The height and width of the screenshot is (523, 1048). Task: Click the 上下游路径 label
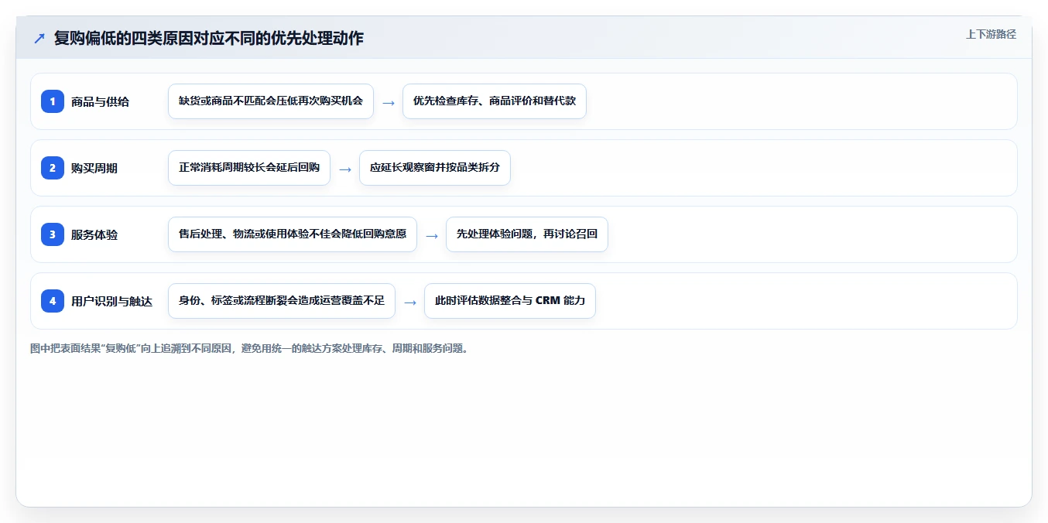991,34
